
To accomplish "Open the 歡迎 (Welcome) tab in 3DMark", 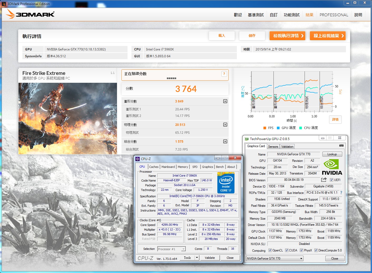I will click(238, 15).
